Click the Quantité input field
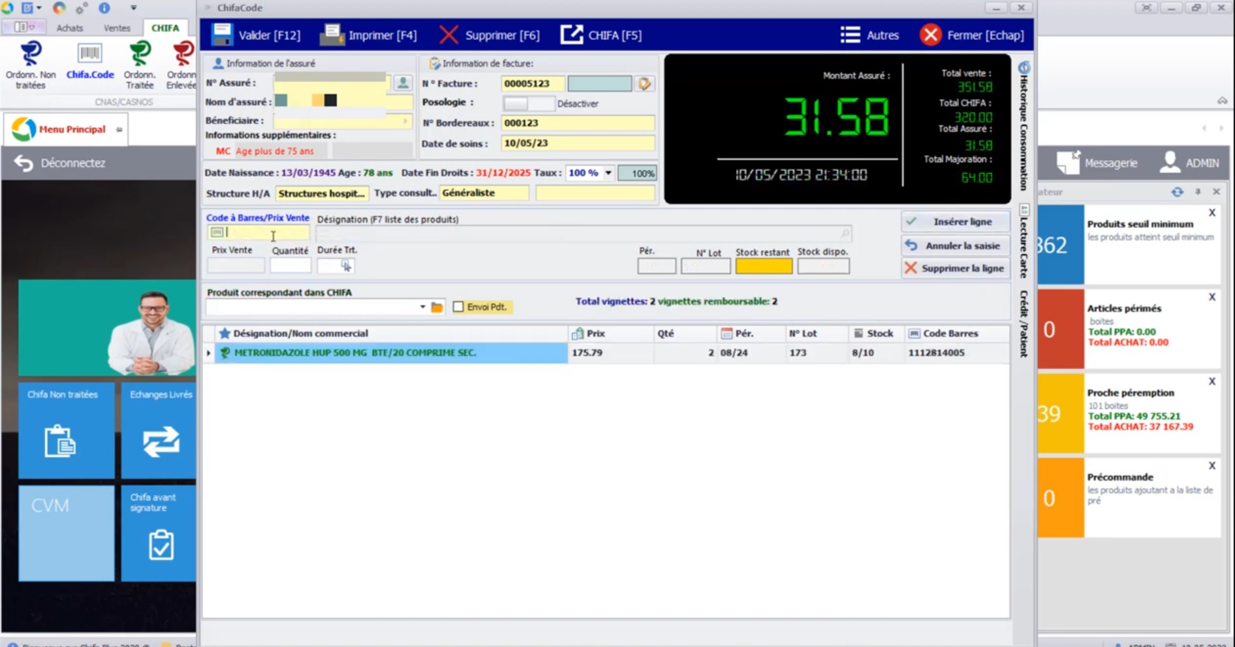 [290, 266]
